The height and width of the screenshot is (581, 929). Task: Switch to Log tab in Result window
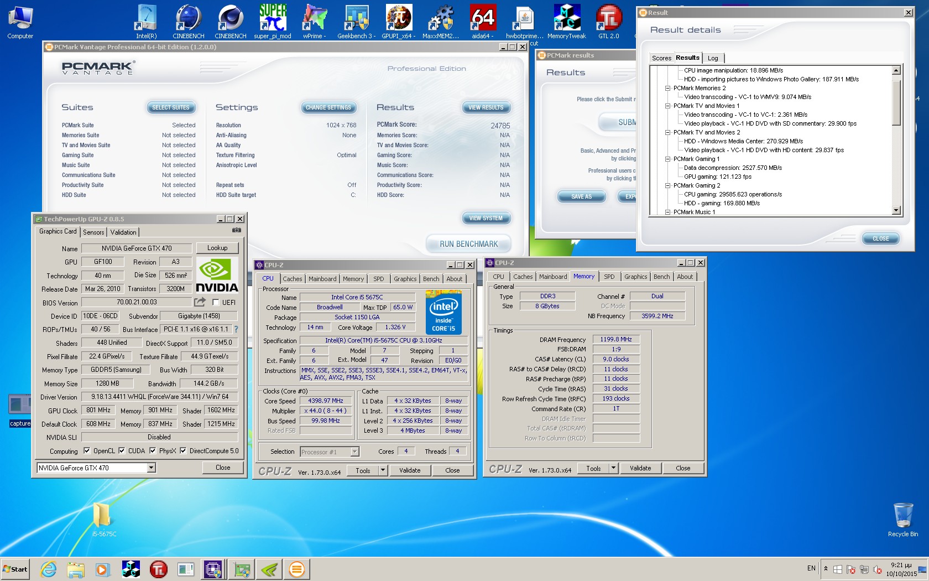click(x=713, y=58)
